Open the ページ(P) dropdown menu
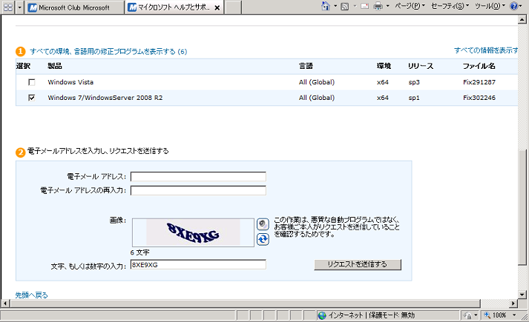The width and height of the screenshot is (529, 322). [x=409, y=6]
